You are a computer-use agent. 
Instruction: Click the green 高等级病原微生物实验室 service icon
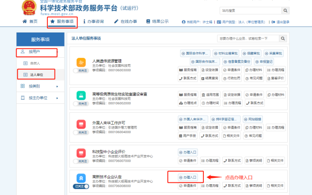(81, 95)
